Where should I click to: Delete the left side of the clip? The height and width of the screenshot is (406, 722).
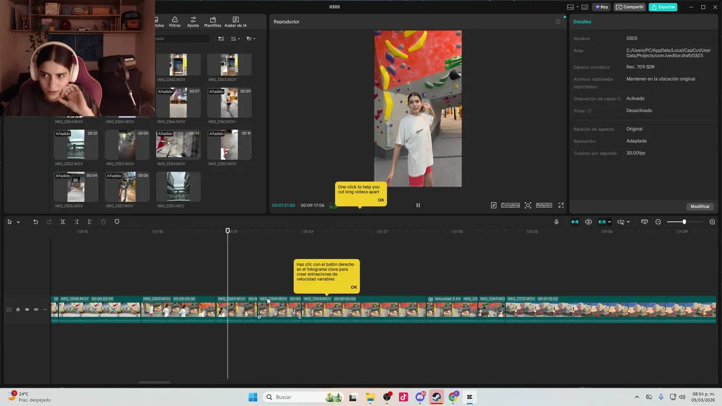[x=76, y=222]
